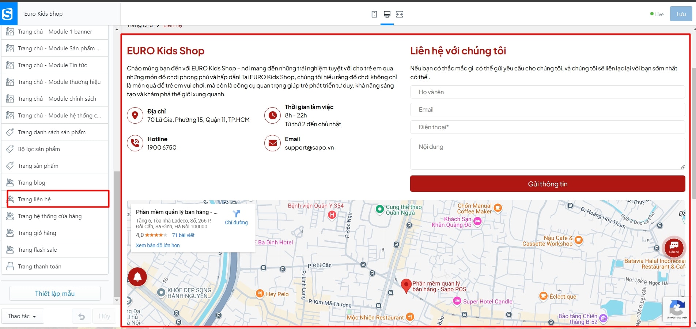Click the Thời gian làm việc clock icon

tap(272, 116)
